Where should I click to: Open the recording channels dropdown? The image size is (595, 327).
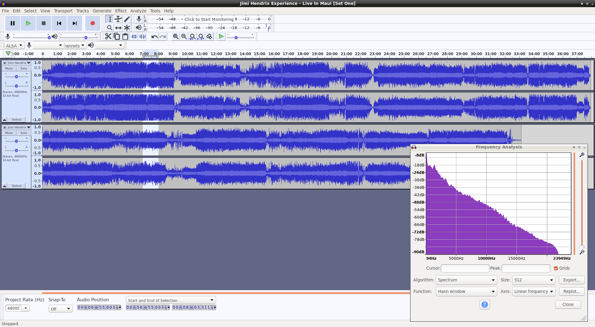(x=75, y=46)
